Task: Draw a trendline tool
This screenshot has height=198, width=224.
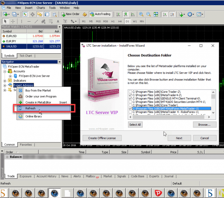Action: (36, 21)
